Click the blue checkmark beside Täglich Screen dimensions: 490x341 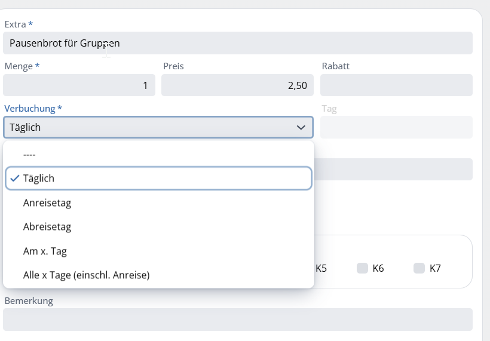click(15, 179)
